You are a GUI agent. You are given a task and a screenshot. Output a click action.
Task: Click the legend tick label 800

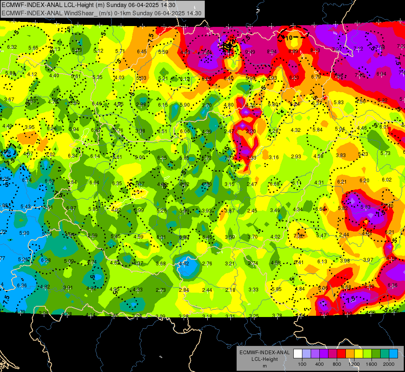coord(337,364)
